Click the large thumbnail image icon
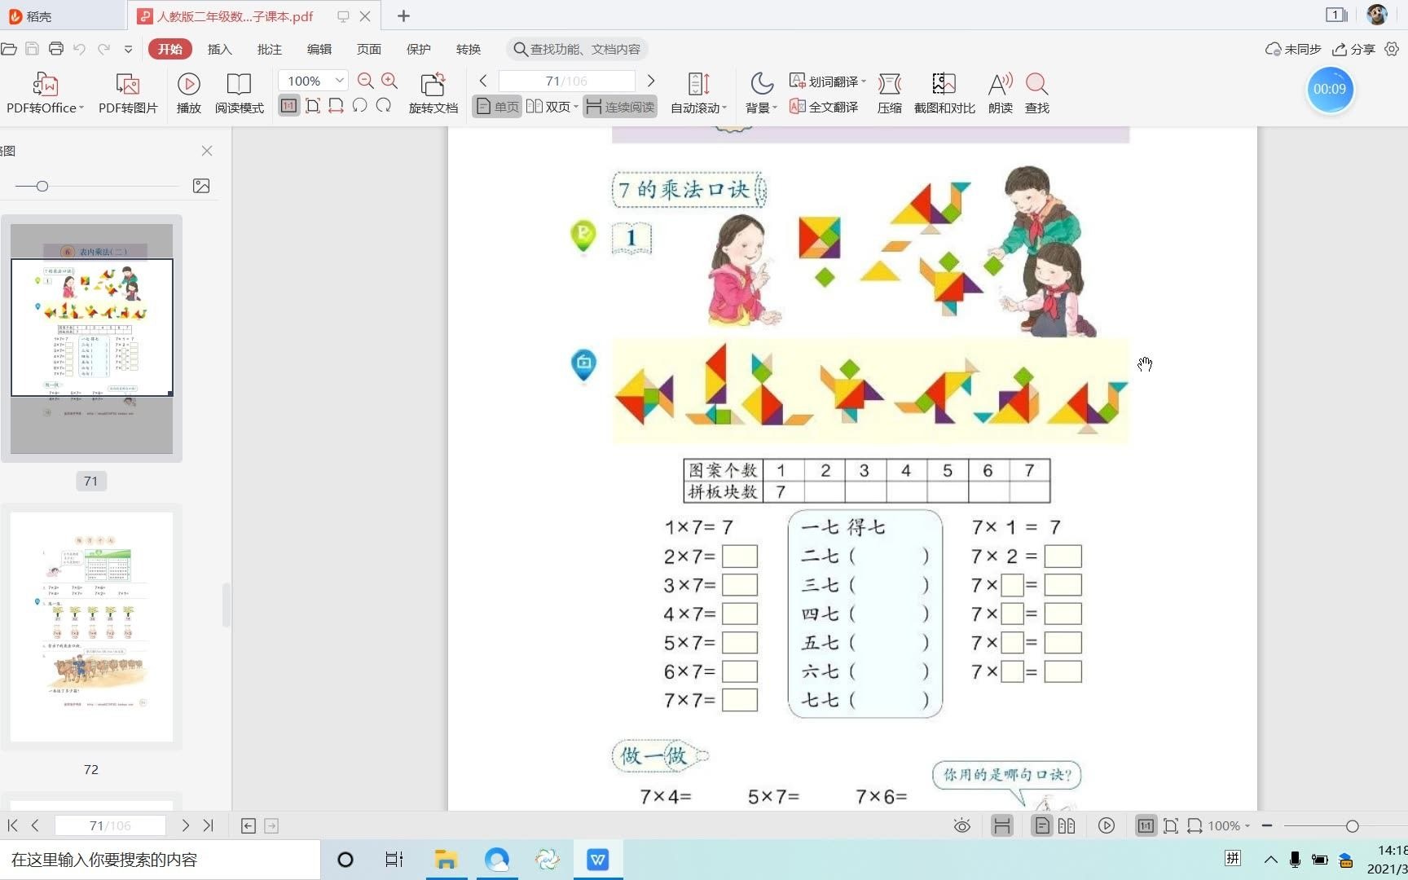Screen dimensions: 1408x880 coord(201,186)
